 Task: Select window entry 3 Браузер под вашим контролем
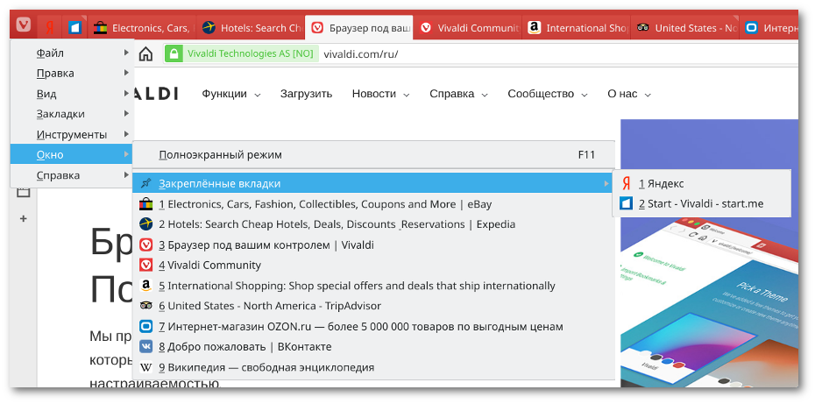coord(373,245)
